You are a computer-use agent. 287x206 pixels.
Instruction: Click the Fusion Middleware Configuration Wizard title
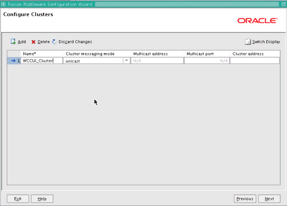[50, 4]
